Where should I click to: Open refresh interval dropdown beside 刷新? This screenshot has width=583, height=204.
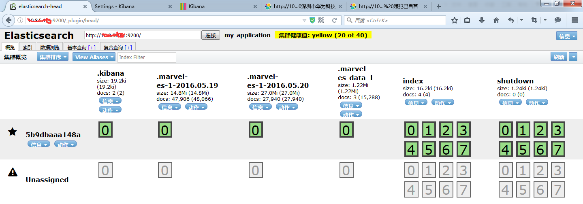pos(573,57)
